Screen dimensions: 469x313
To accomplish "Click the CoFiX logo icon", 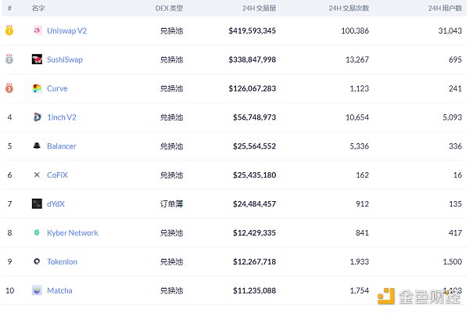I will pos(37,175).
